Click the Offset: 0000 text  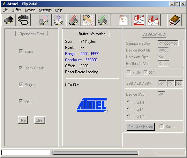pos(77,66)
